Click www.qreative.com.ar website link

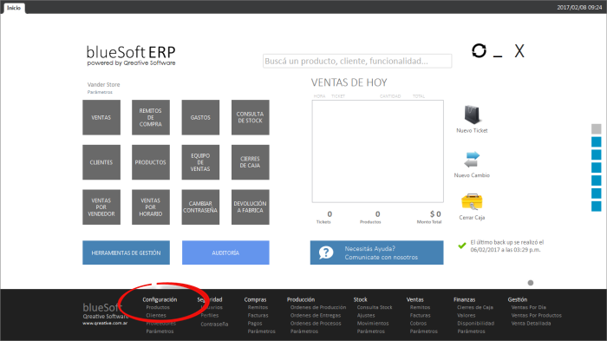pos(105,323)
